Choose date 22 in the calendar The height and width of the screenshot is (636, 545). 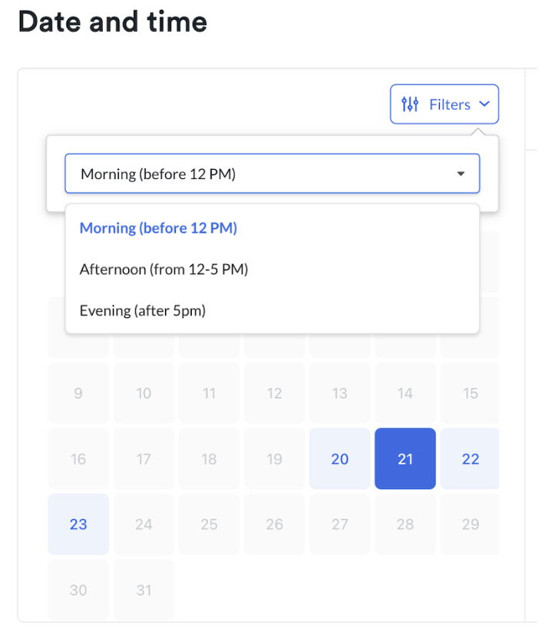tap(470, 459)
